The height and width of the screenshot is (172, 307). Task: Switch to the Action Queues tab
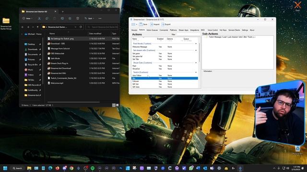click(152, 30)
